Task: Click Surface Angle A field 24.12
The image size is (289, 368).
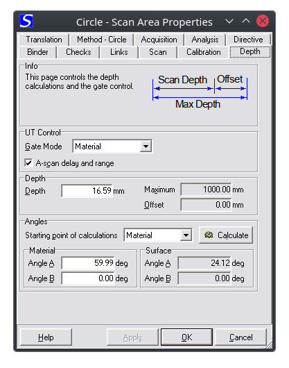Action: (204, 263)
